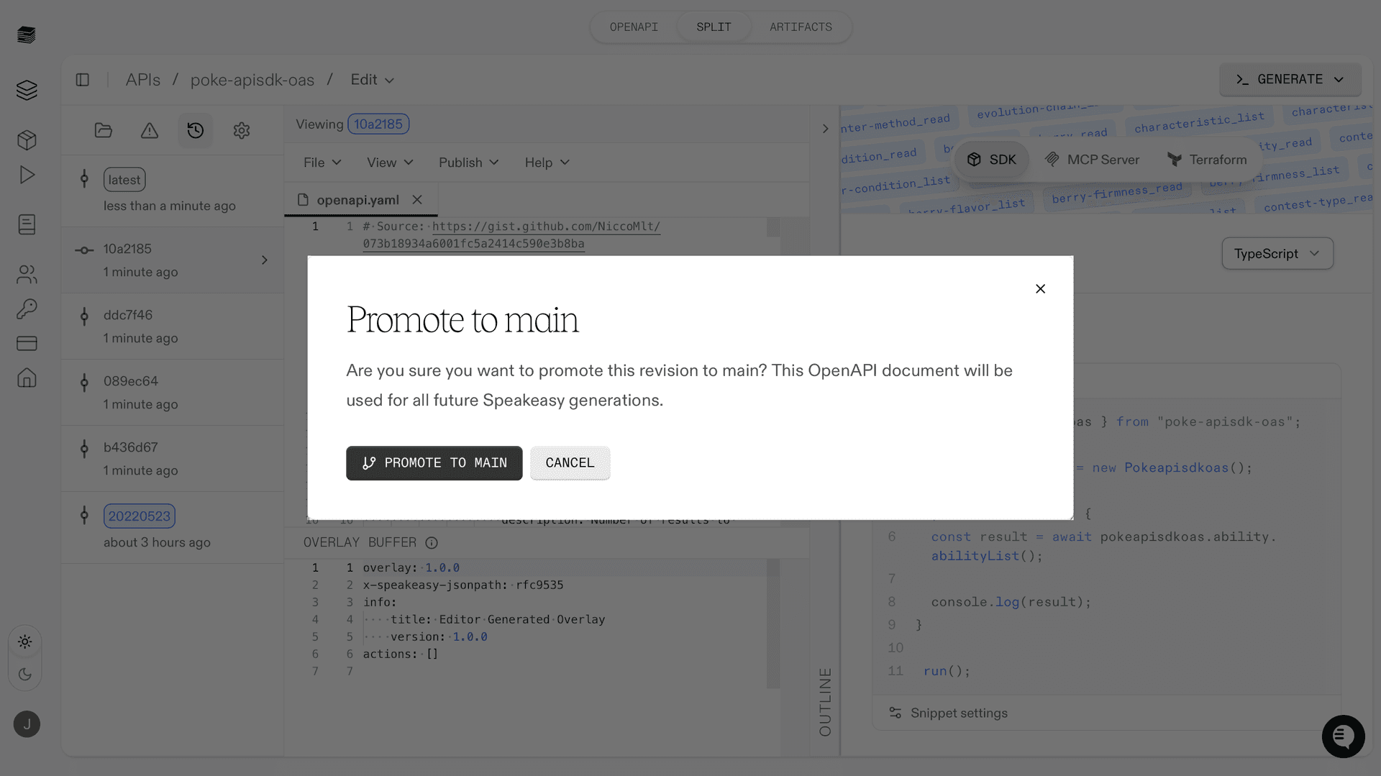Open the revision history clock icon
1381x776 pixels.
click(x=195, y=130)
